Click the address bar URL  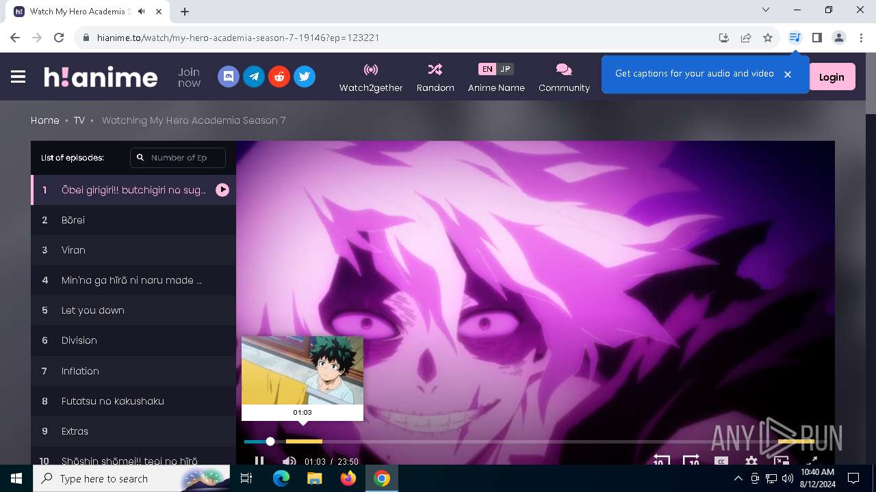tap(238, 38)
